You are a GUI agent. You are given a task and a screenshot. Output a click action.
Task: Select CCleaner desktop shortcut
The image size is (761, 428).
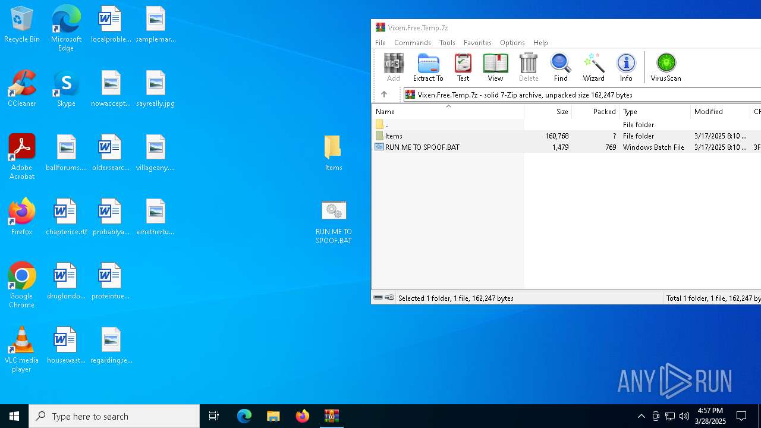point(22,89)
